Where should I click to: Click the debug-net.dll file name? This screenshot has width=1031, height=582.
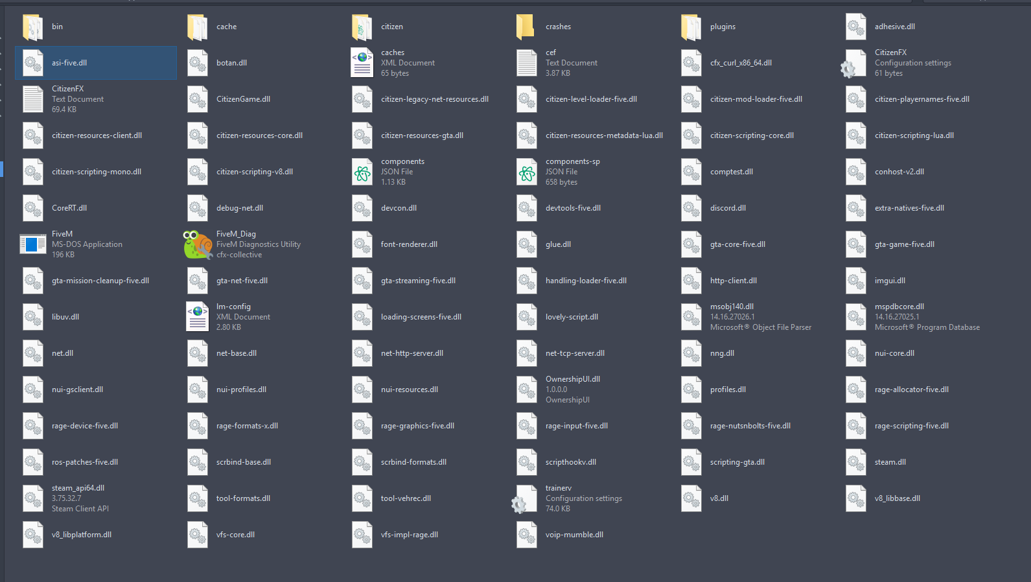pos(240,208)
